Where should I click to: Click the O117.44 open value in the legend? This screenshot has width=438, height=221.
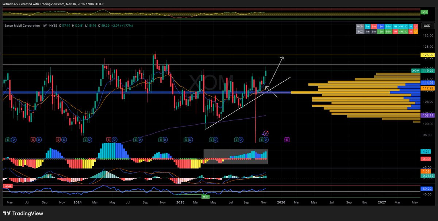pos(65,26)
